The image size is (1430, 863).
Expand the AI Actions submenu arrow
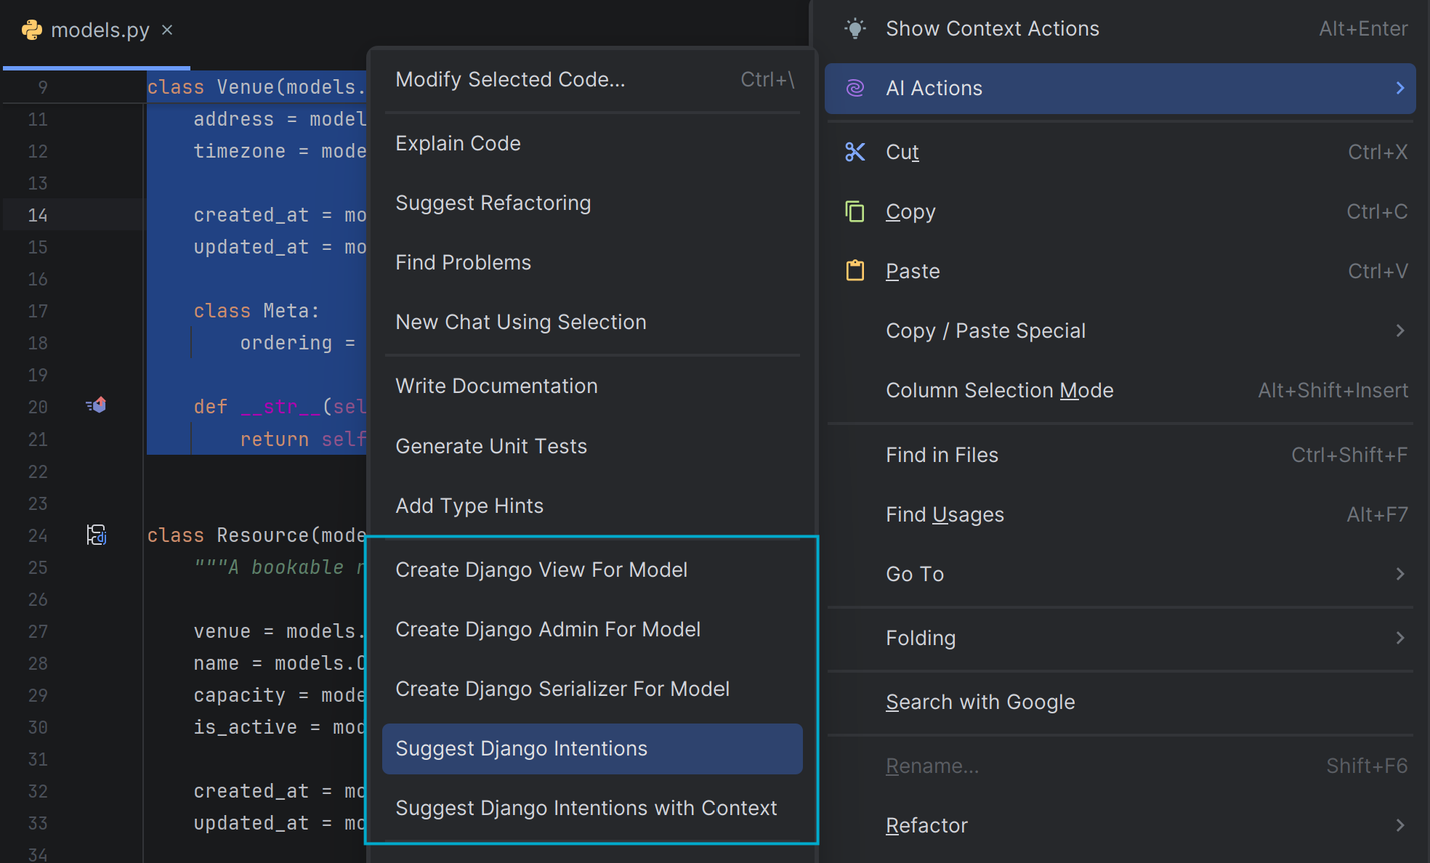(x=1400, y=88)
